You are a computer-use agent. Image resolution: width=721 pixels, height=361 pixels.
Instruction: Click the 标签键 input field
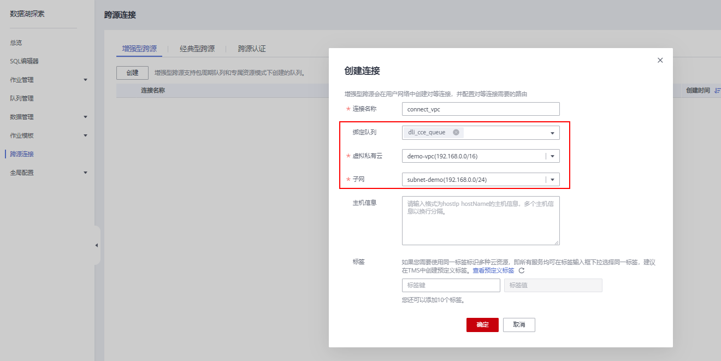click(x=451, y=286)
